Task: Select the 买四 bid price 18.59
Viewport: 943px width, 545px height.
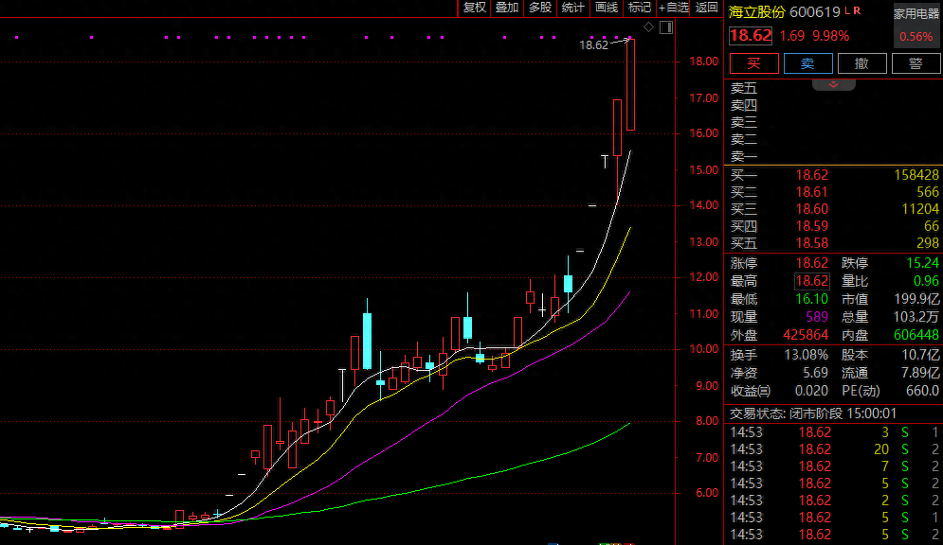Action: [812, 226]
